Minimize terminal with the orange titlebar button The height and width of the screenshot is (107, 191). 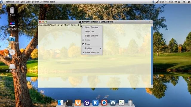click(x=43, y=22)
